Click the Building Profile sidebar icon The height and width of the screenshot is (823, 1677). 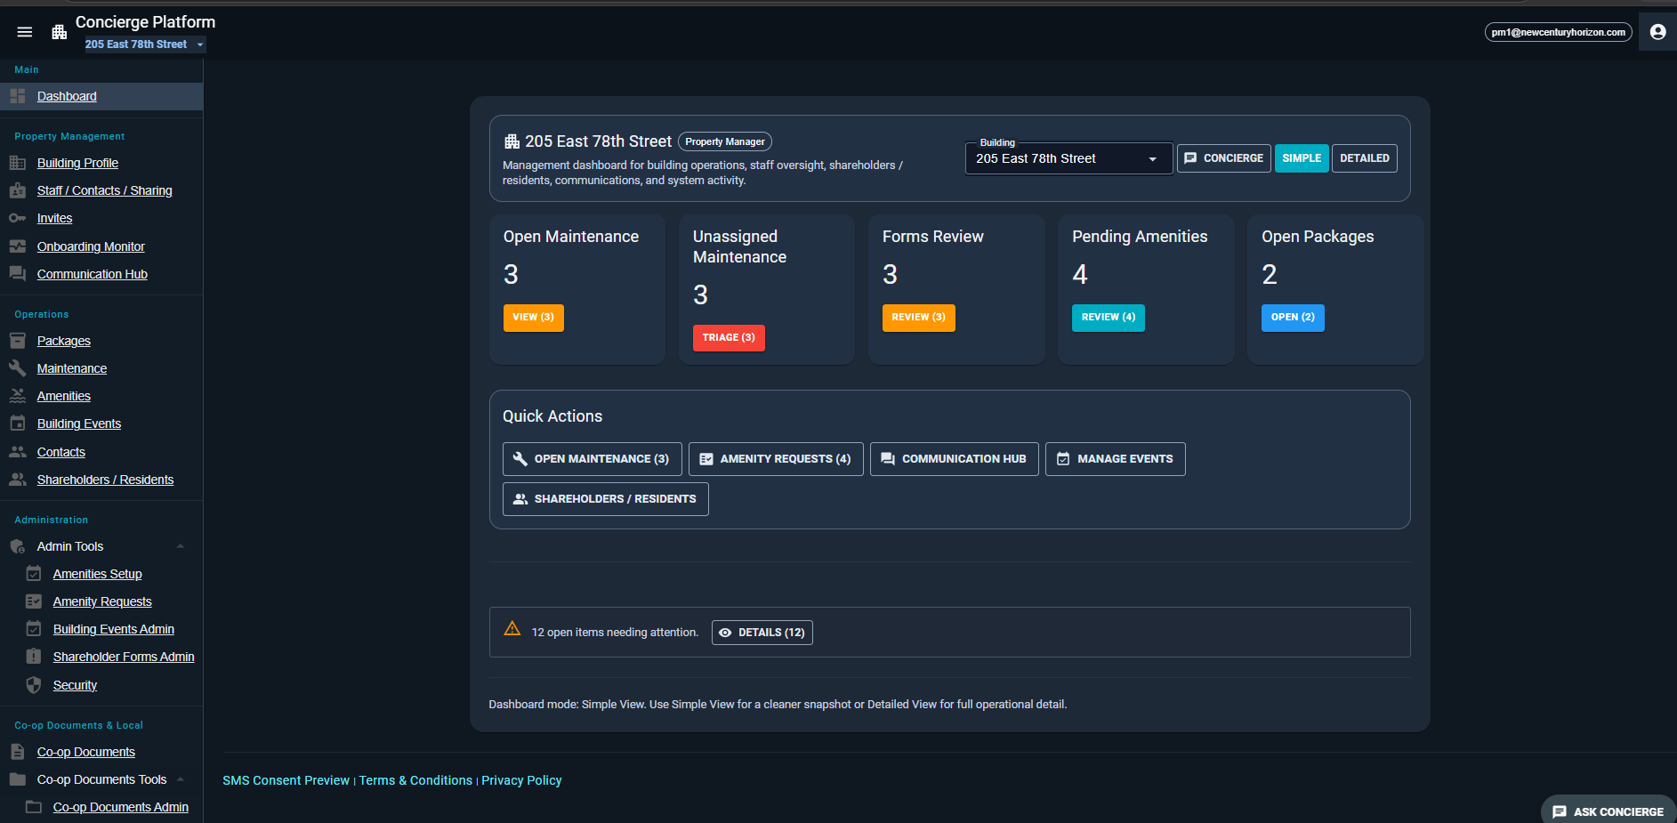(18, 163)
